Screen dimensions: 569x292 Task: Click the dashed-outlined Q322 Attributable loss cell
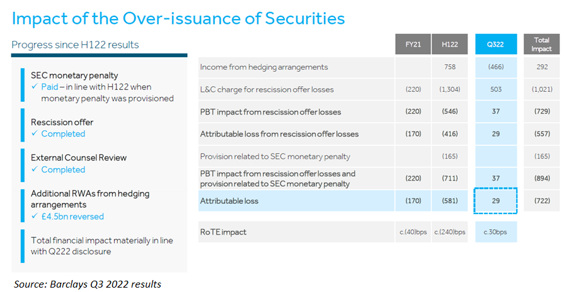[497, 201]
